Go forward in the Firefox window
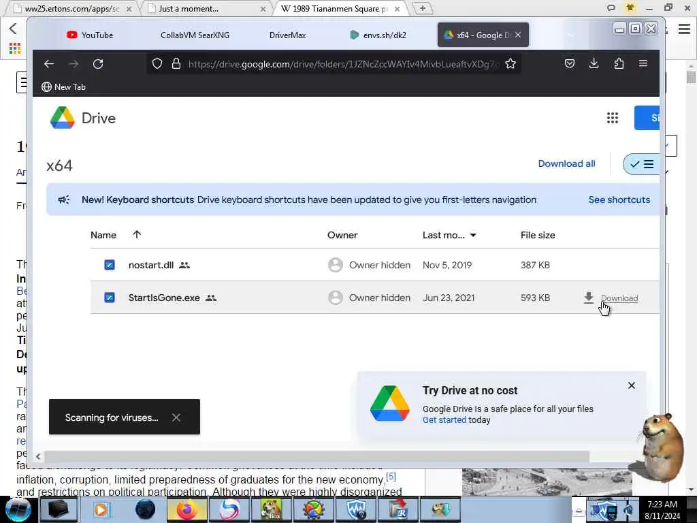Screen dimensions: 697x523 [x=74, y=64]
